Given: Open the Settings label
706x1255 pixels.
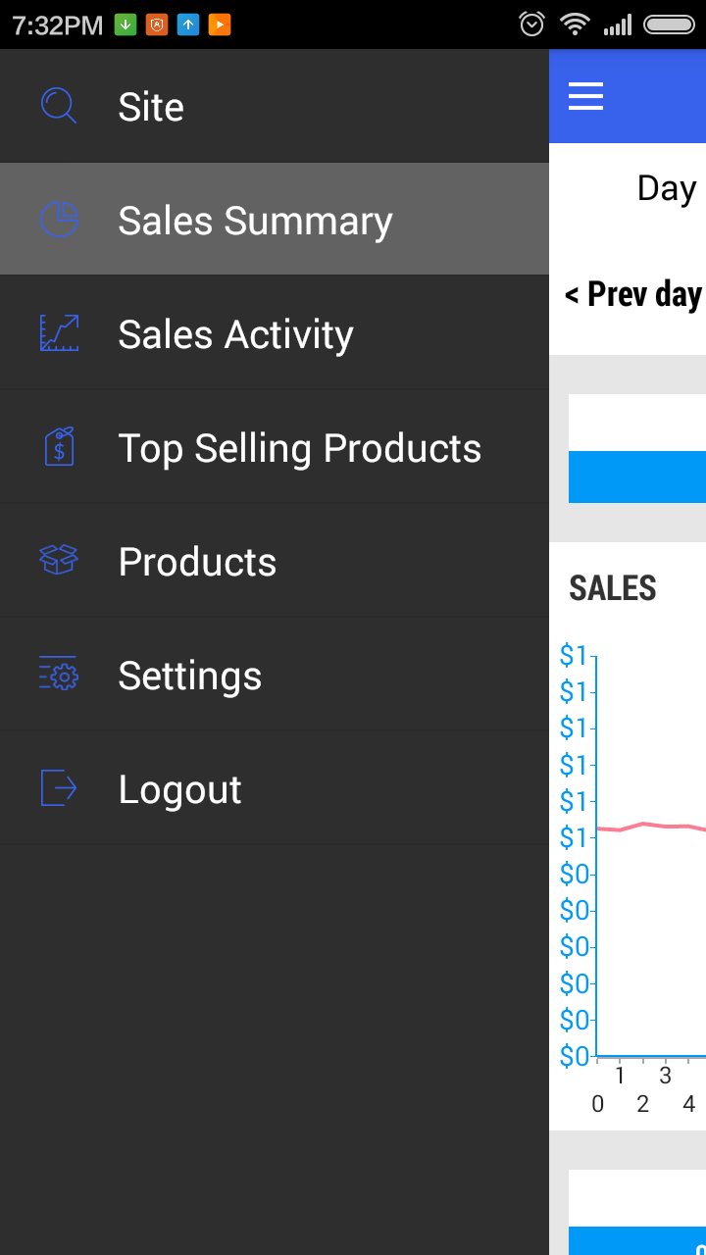Looking at the screenshot, I should coord(189,676).
